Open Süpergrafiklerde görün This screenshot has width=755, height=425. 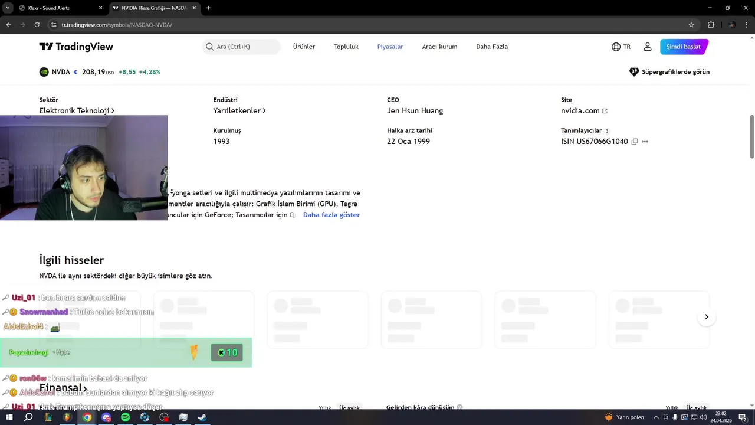[x=669, y=72]
